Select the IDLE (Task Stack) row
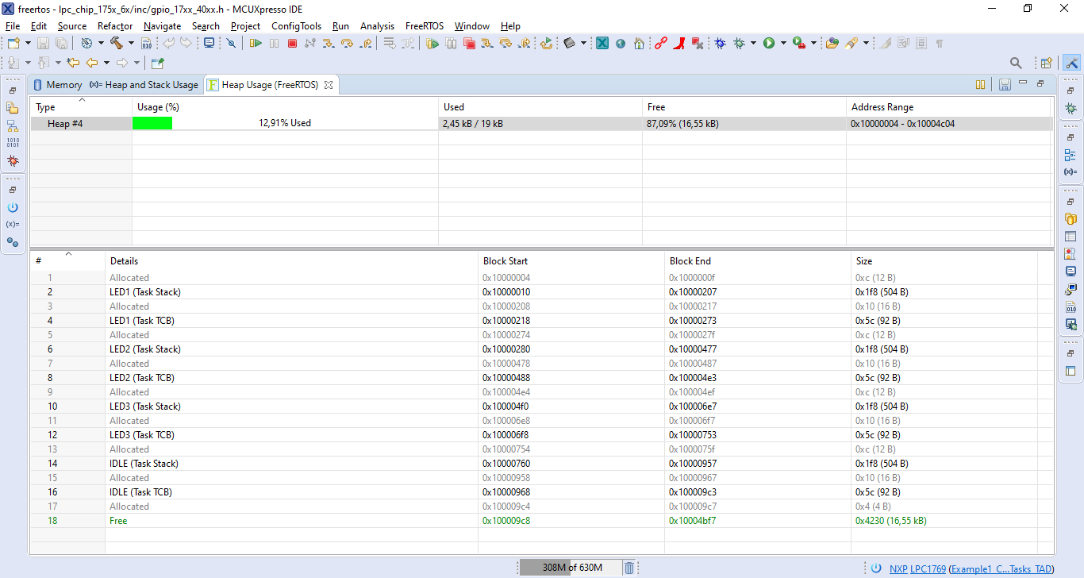Image resolution: width=1084 pixels, height=578 pixels. click(x=542, y=464)
